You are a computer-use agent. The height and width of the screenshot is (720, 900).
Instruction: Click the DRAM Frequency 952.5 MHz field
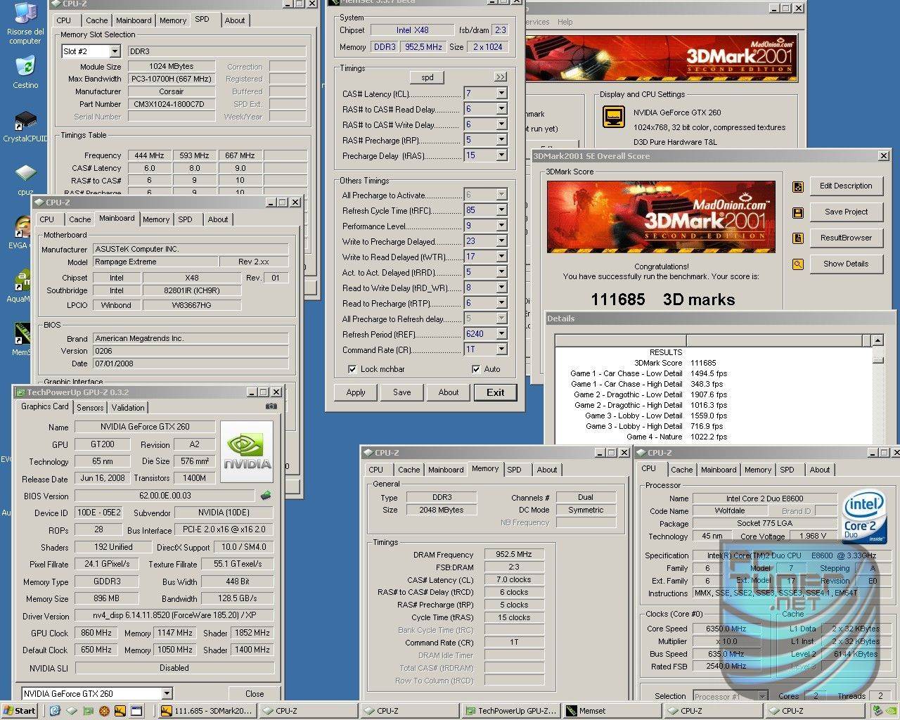pyautogui.click(x=513, y=555)
